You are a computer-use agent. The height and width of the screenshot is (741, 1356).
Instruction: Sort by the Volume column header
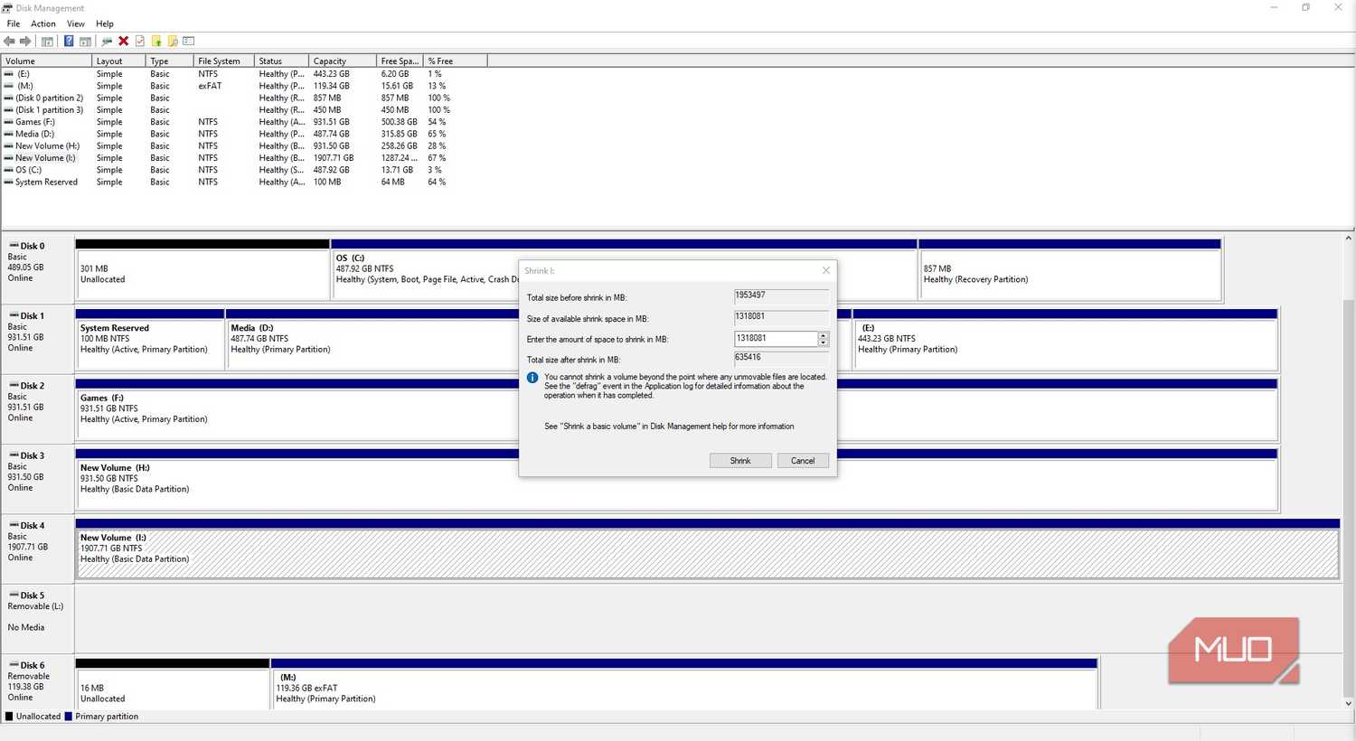pos(46,61)
